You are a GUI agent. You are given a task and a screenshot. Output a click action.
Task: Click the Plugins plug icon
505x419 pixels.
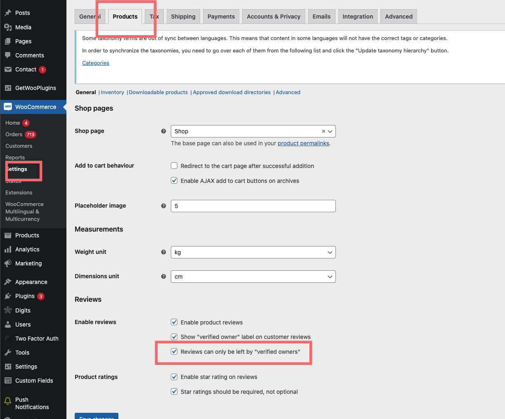(x=8, y=296)
